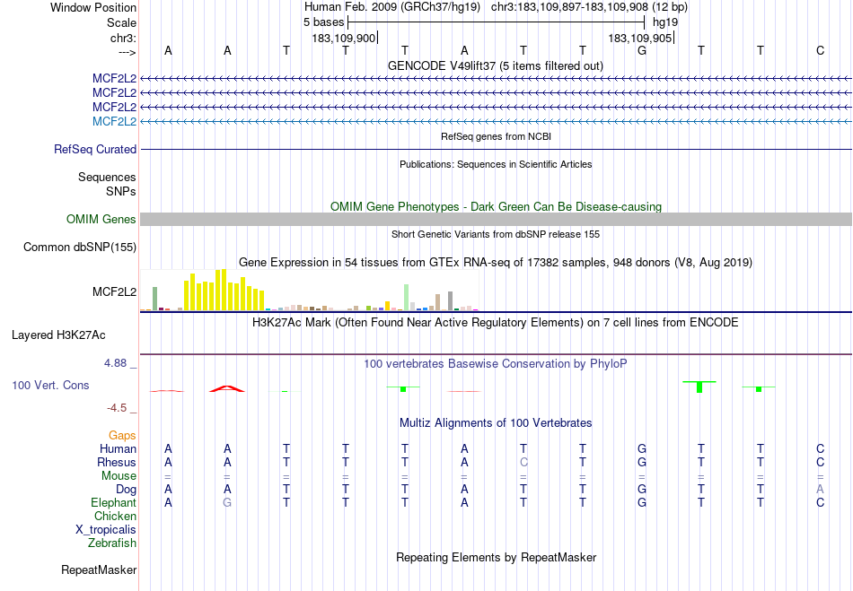Click the '5 bases' scale bar label

click(x=323, y=22)
